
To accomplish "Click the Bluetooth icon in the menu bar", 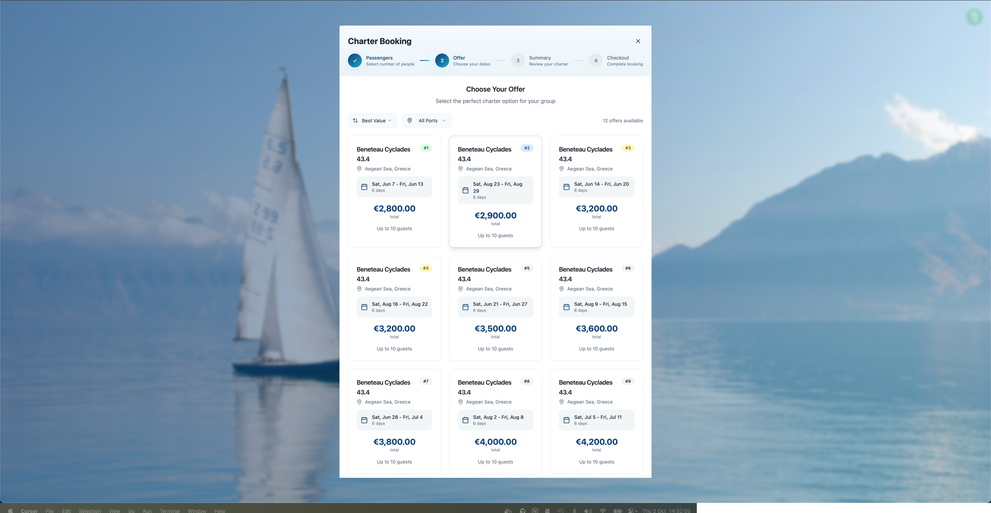I will [x=574, y=511].
